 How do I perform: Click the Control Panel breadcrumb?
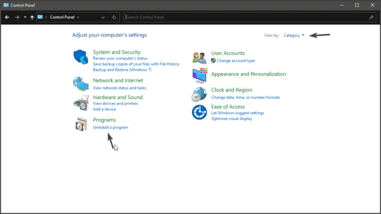coord(62,17)
